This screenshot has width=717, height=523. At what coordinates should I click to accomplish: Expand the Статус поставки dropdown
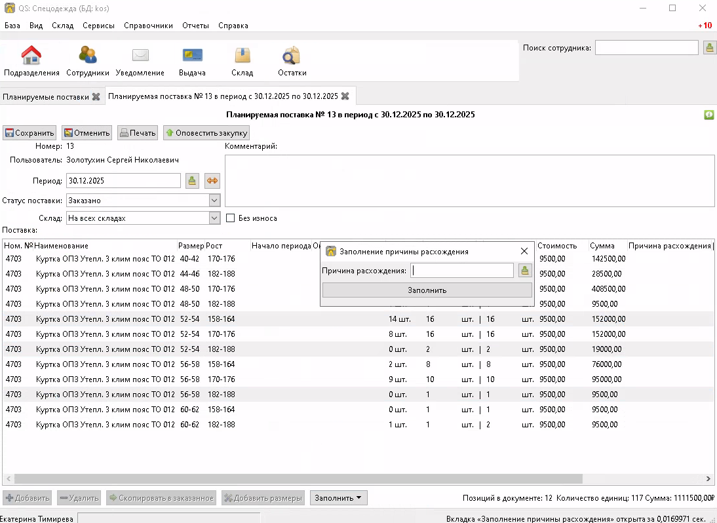coord(214,201)
